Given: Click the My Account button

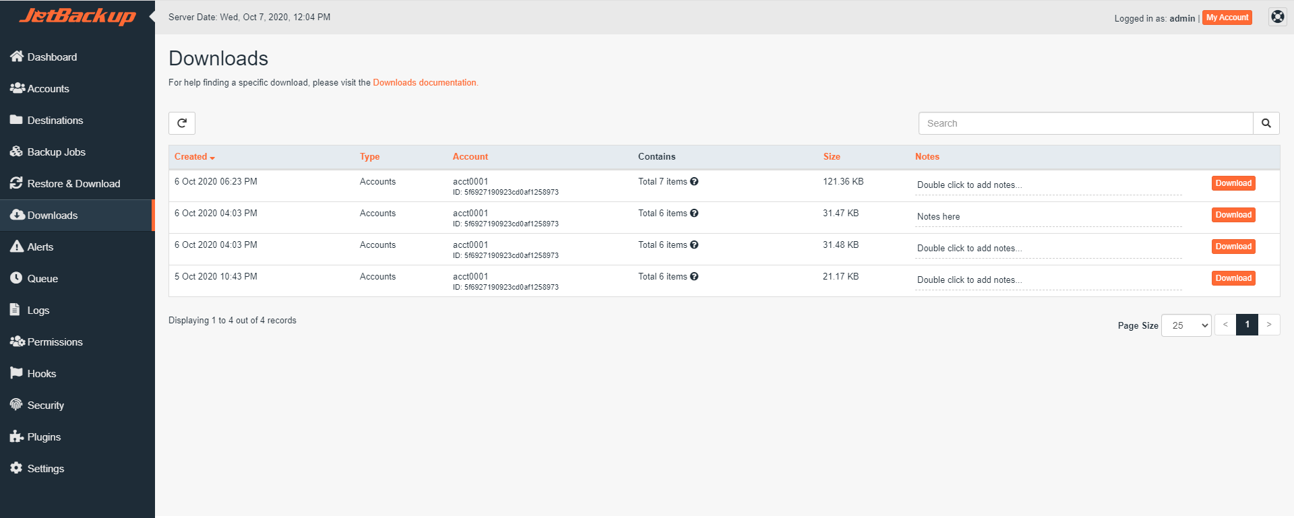Looking at the screenshot, I should click(x=1227, y=18).
